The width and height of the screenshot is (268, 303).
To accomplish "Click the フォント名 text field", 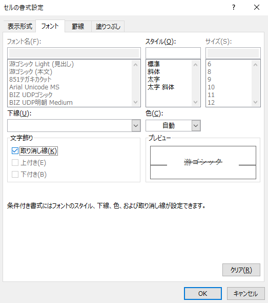I will coord(74,53).
